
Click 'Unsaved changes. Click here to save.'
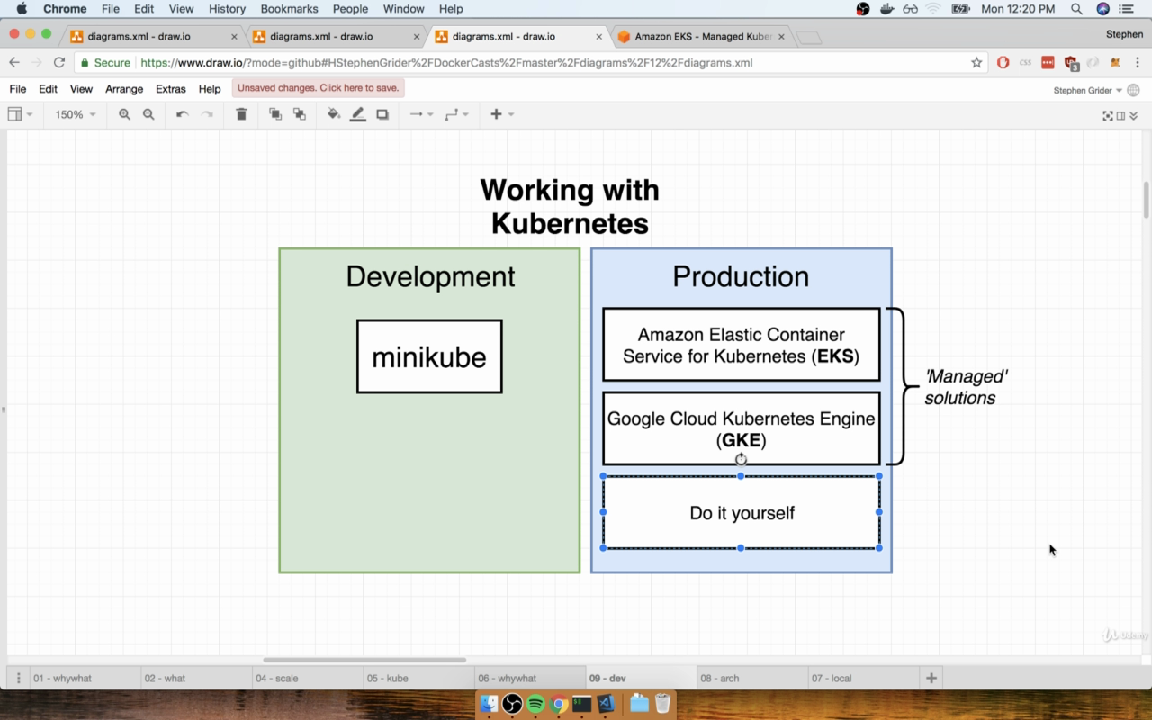(x=318, y=88)
